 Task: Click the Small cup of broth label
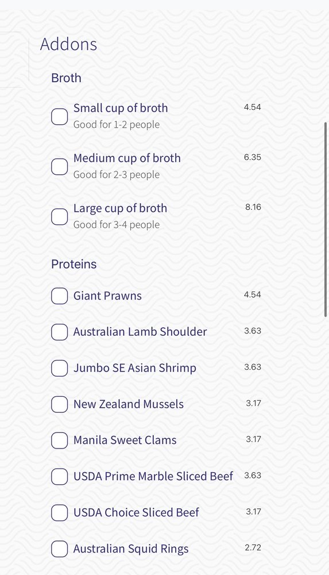[x=121, y=108]
